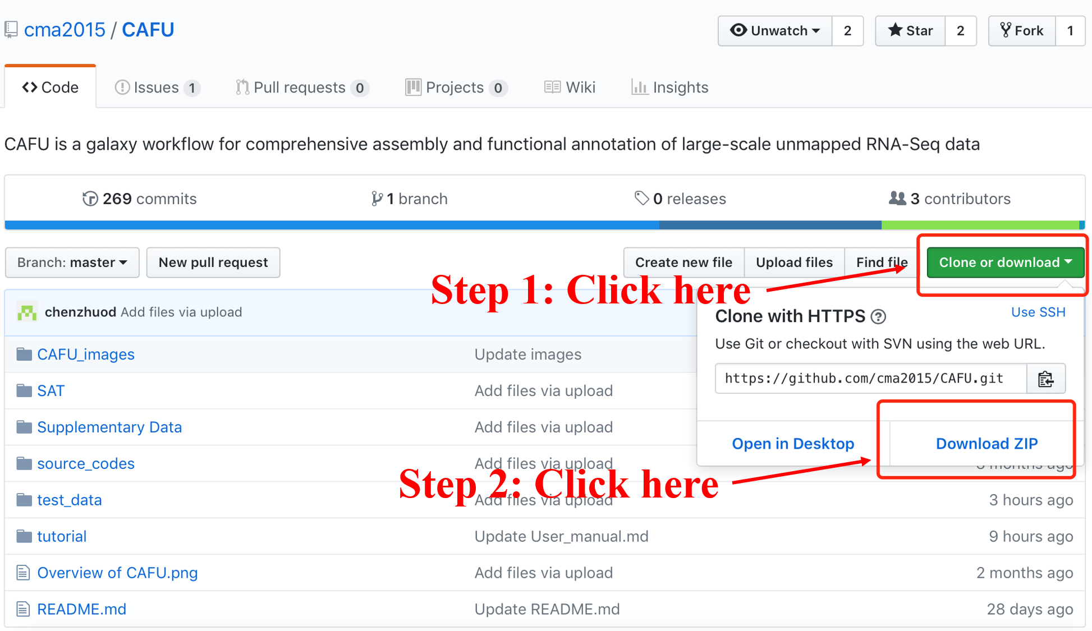The image size is (1092, 631).
Task: Click the branch icon next to 1 branch
Action: 377,199
